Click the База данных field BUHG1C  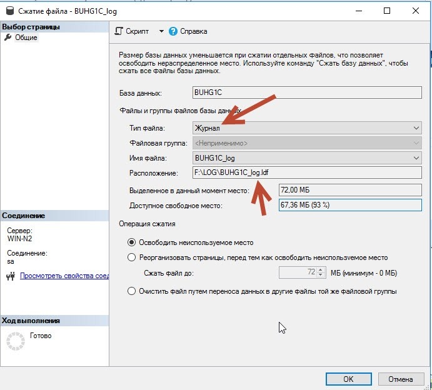coord(307,92)
